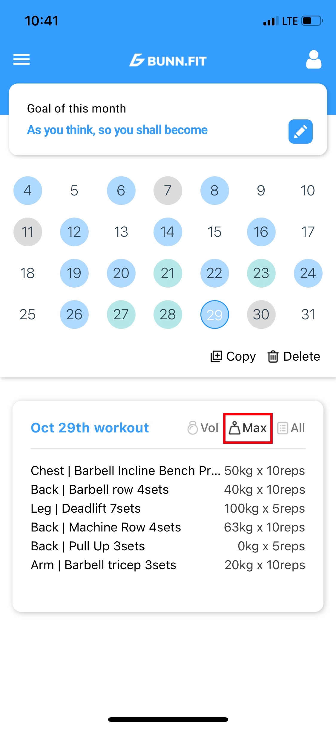This screenshot has height=729, width=336.
Task: Select day 30 on calendar
Action: pos(261,315)
